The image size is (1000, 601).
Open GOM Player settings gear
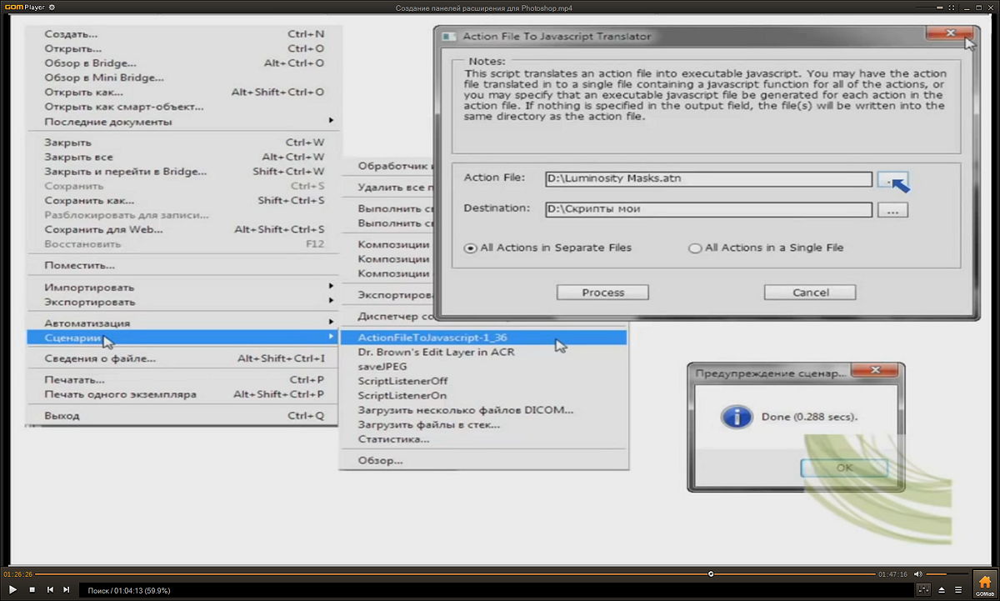(x=52, y=8)
